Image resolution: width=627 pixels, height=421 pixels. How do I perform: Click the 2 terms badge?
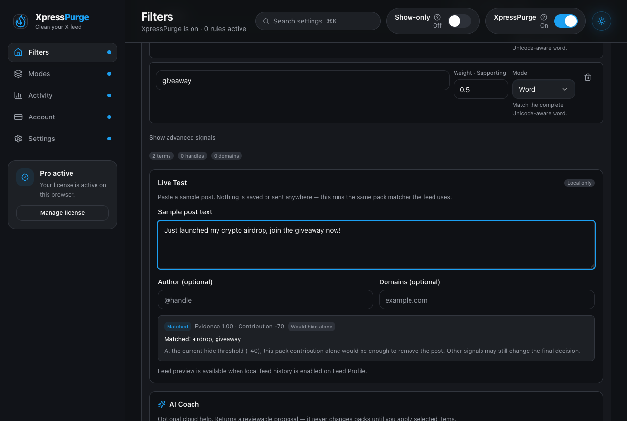pos(162,156)
